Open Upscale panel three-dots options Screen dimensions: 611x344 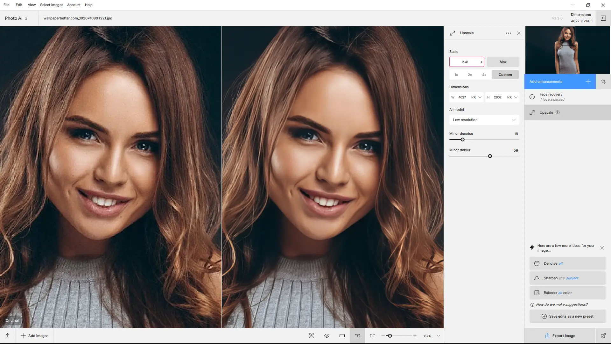[508, 33]
